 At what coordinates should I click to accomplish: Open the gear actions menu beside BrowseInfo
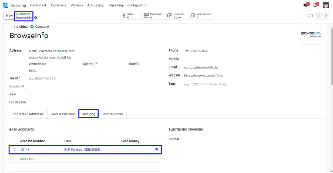point(36,18)
